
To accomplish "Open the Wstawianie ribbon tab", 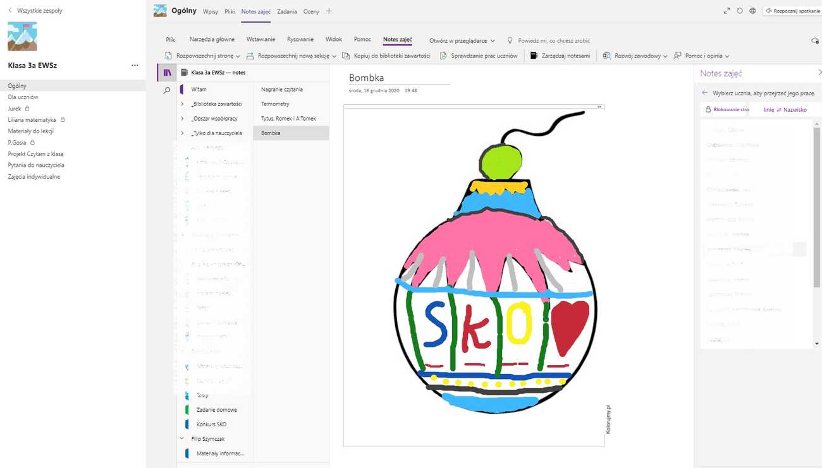I will 261,40.
